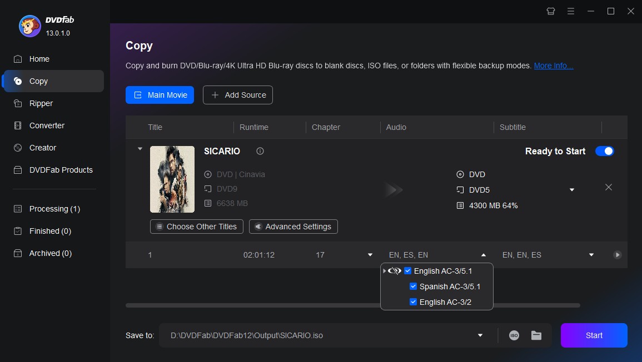Image resolution: width=642 pixels, height=362 pixels.
Task: Uncheck the Spanish AC-3/5.1 audio track
Action: coord(413,286)
